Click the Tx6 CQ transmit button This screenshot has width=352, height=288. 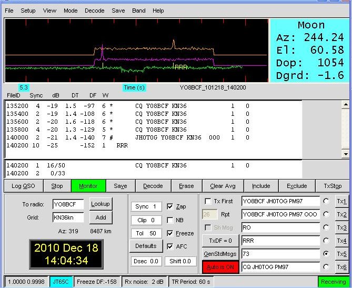[x=341, y=267]
